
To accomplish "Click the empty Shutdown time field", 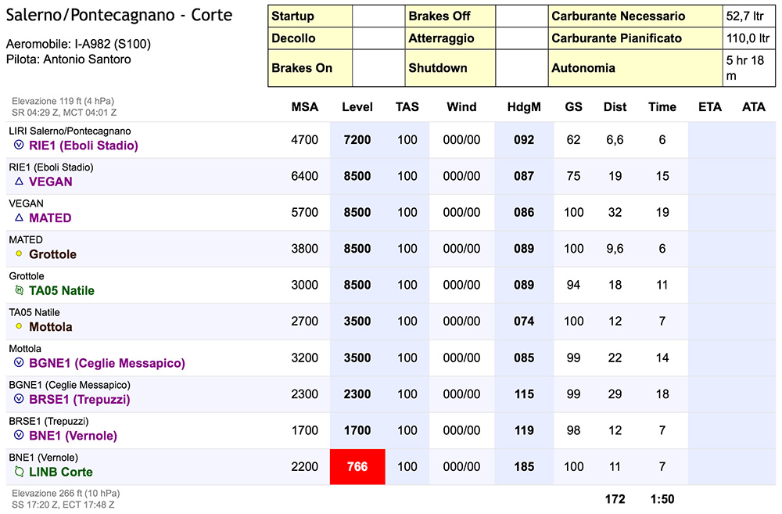I will 520,68.
